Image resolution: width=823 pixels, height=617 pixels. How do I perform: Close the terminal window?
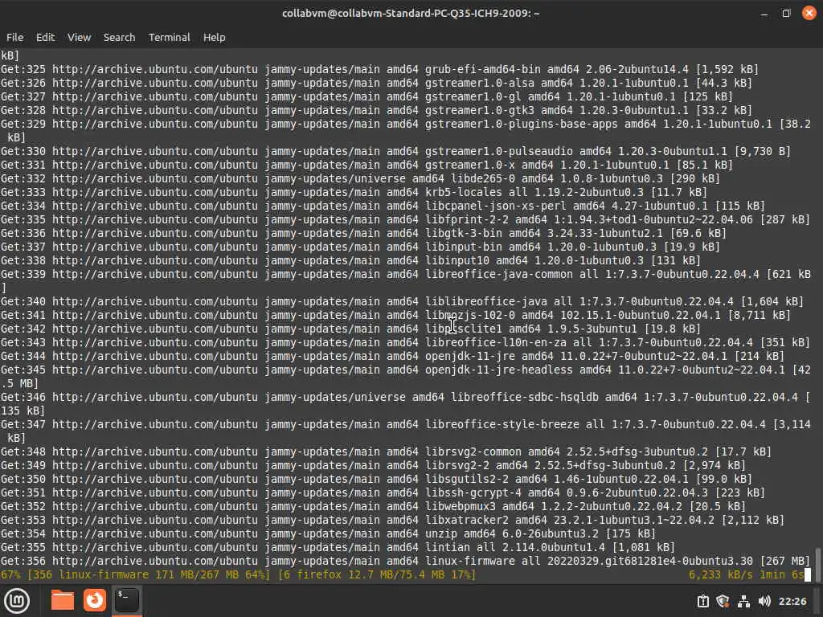[x=809, y=13]
